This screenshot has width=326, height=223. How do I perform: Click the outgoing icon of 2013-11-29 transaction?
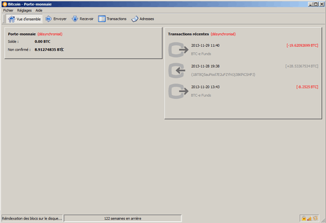(178, 49)
